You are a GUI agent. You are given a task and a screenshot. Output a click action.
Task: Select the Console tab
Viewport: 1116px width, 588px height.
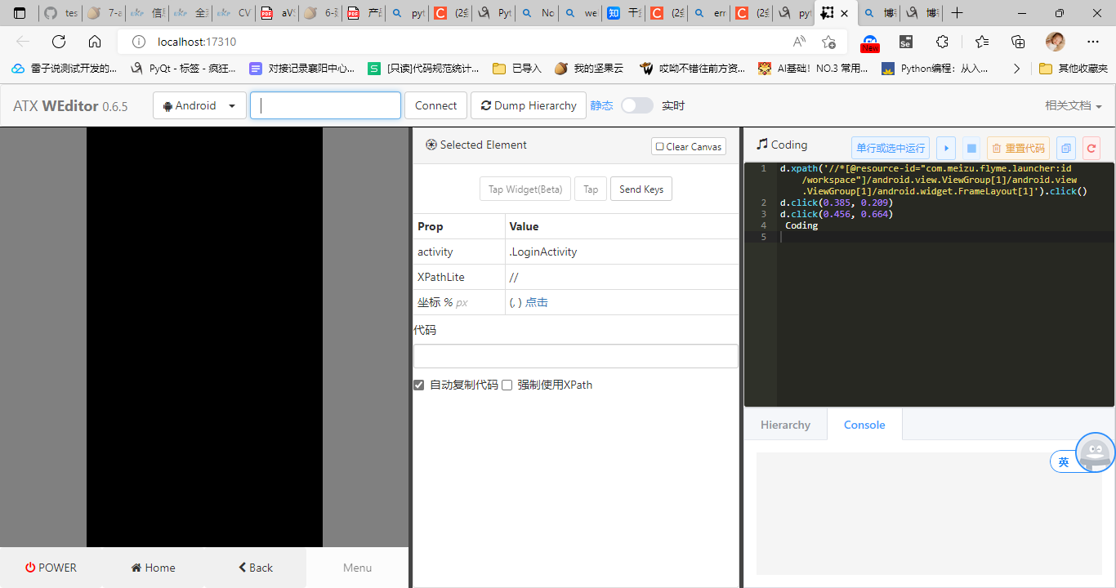[864, 424]
